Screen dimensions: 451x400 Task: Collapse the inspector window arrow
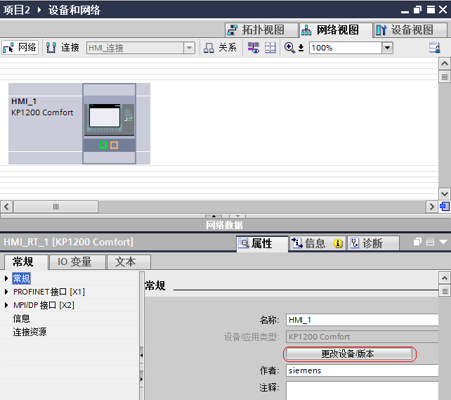(443, 242)
